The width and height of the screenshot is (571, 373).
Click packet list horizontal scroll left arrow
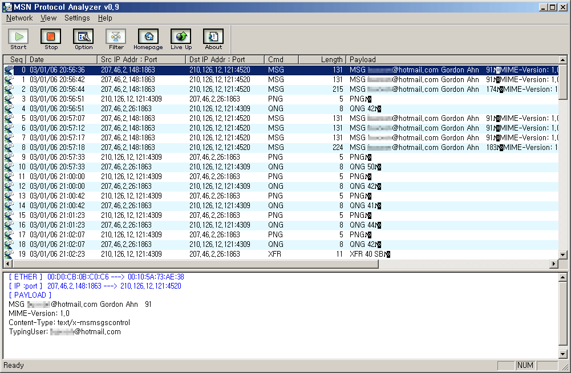(x=7, y=263)
